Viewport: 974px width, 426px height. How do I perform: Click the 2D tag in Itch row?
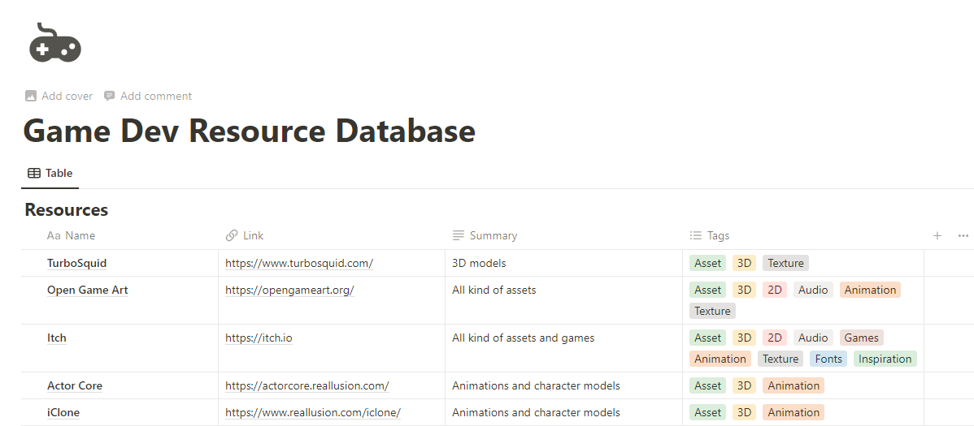point(775,338)
